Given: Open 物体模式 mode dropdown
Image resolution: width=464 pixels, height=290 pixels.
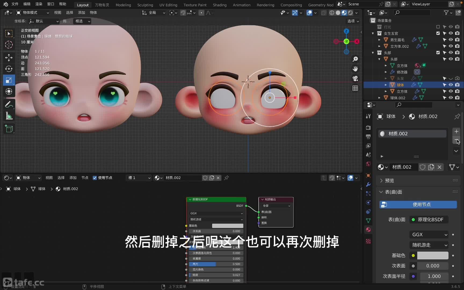Looking at the screenshot, I should point(32,13).
